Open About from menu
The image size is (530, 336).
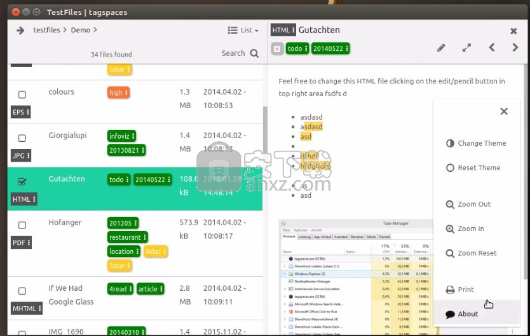(476, 314)
